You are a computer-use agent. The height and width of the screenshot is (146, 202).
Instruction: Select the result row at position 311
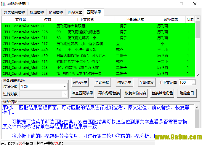click(x=98, y=38)
